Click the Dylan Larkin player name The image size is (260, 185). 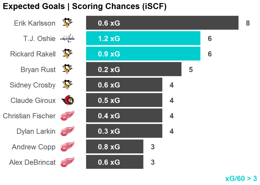pos(36,131)
